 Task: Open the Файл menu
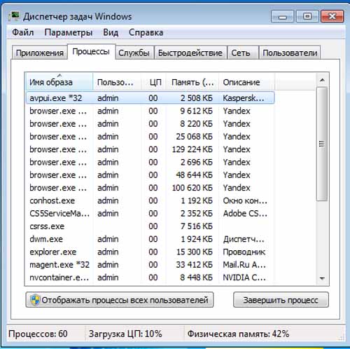(x=23, y=32)
